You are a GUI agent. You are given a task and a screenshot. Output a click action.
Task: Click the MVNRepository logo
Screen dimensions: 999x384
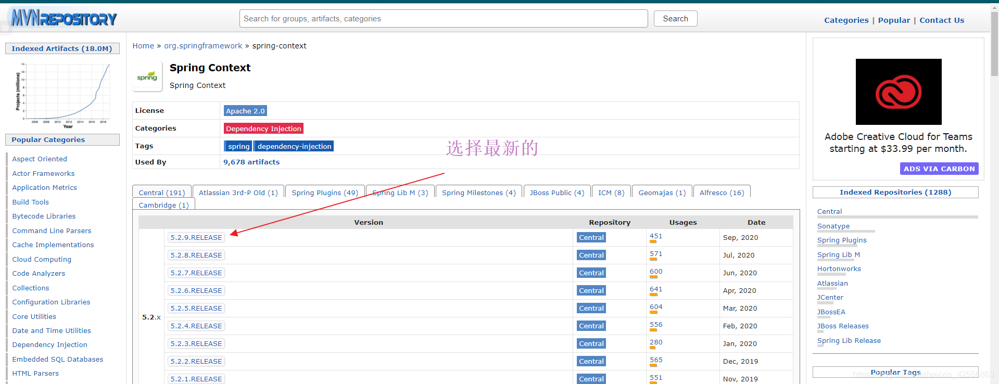click(x=64, y=18)
